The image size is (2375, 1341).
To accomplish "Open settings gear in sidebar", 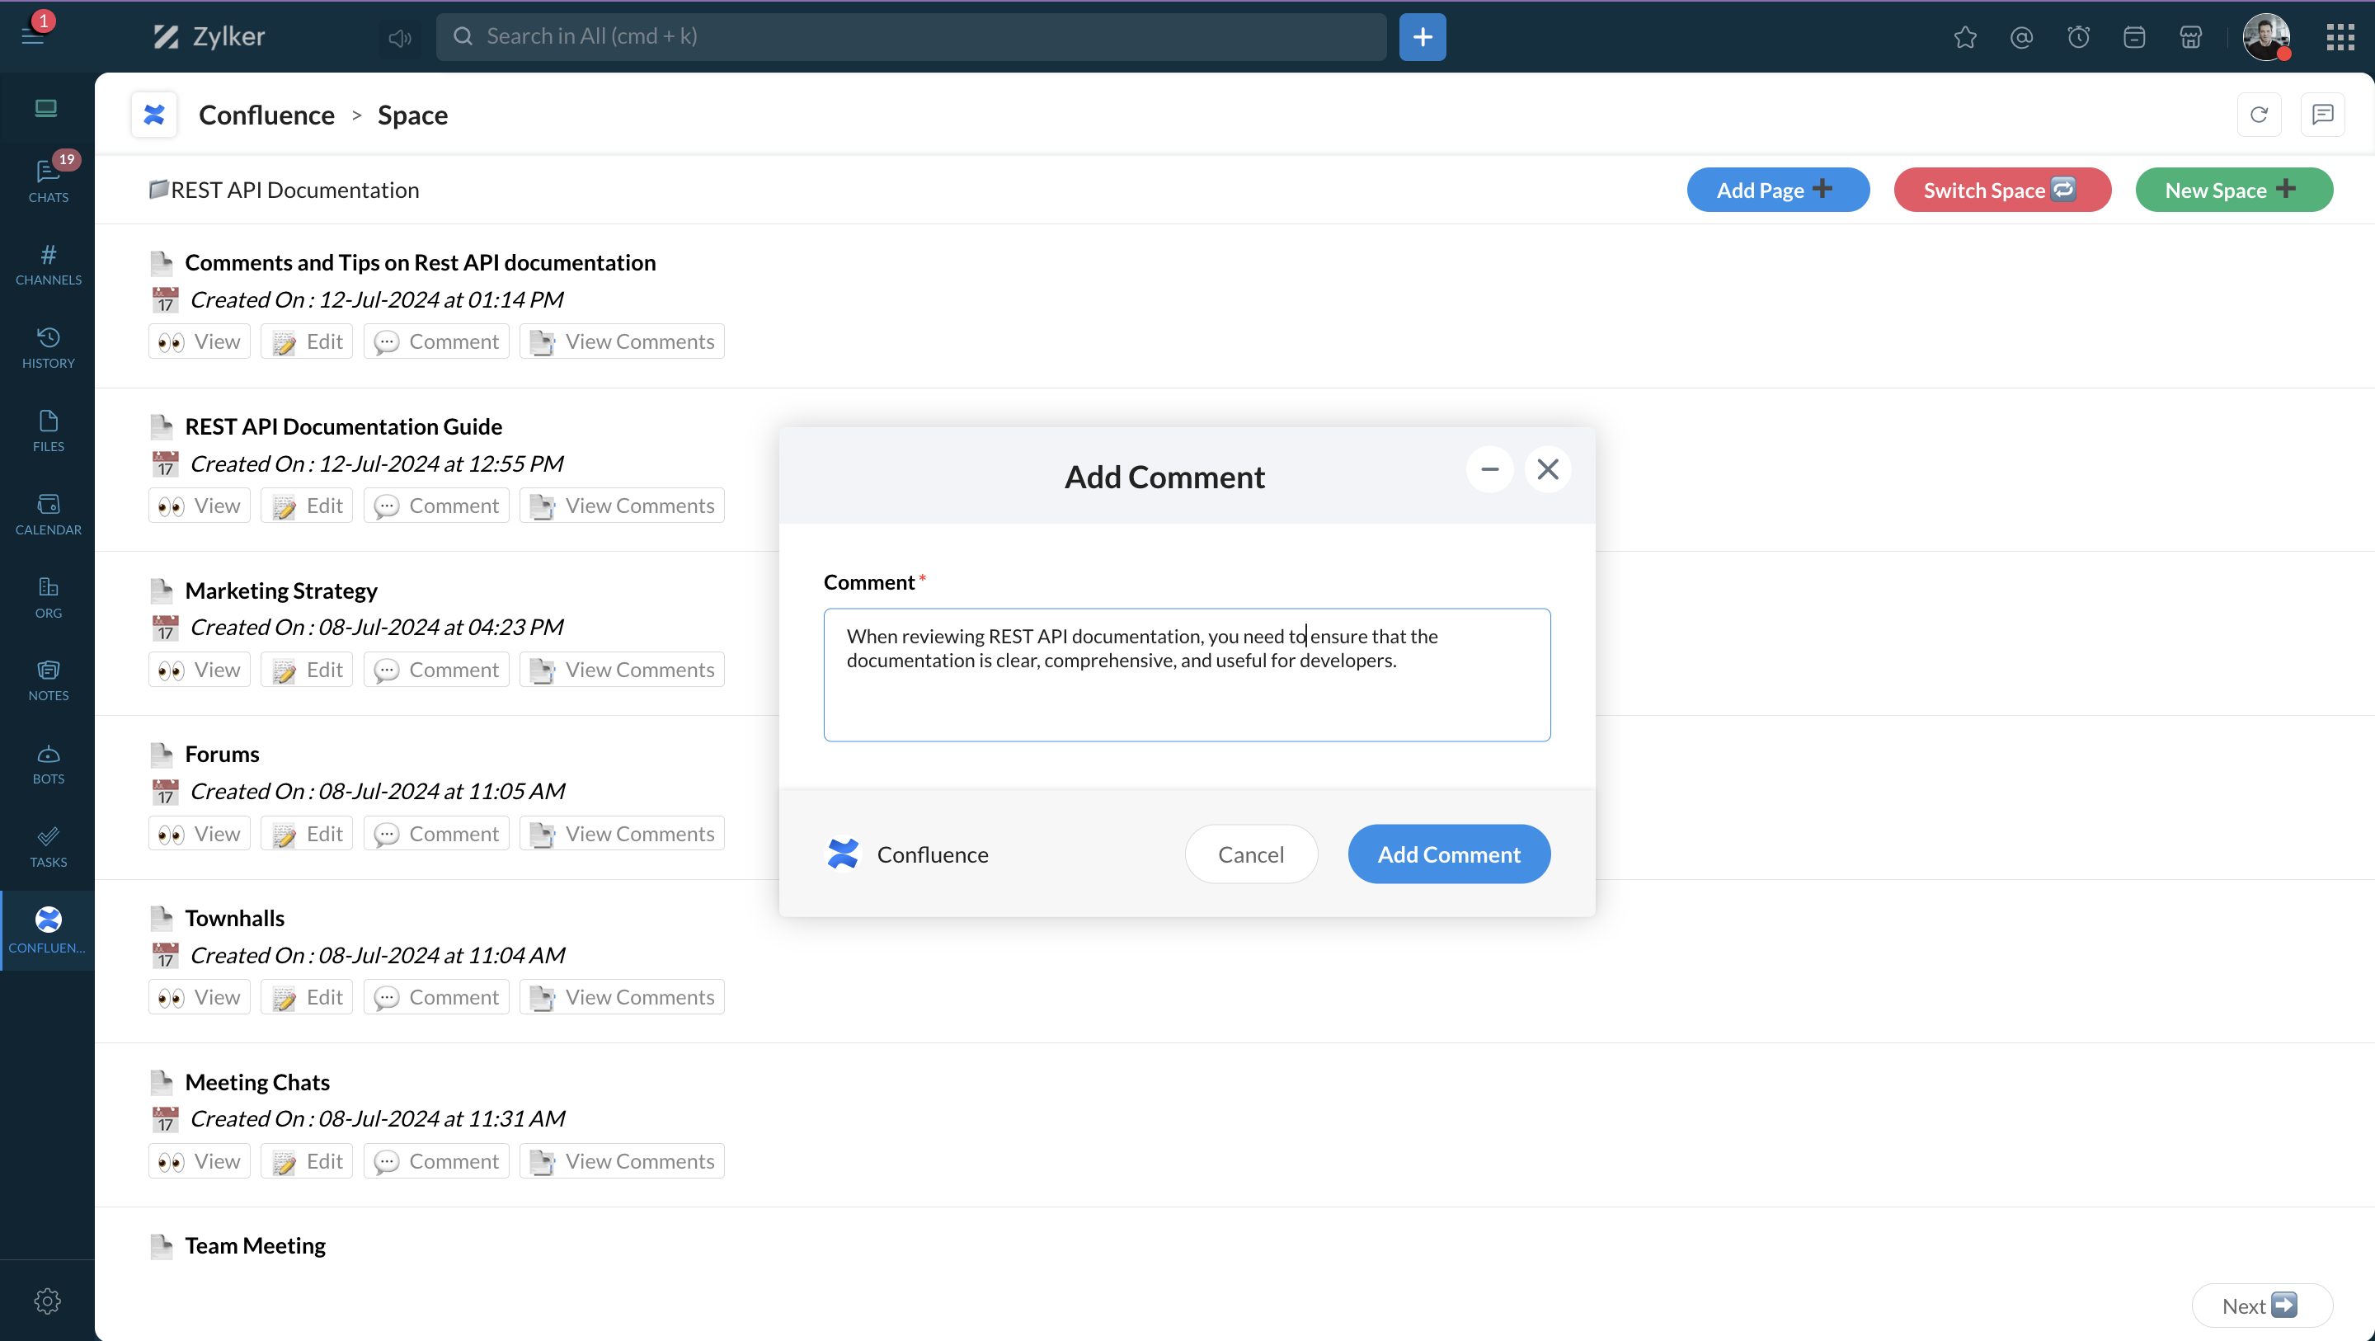I will 47,1301.
